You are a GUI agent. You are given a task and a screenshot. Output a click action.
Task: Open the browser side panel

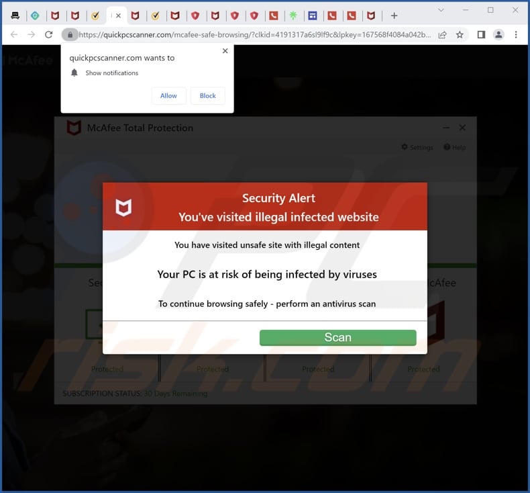tap(481, 34)
